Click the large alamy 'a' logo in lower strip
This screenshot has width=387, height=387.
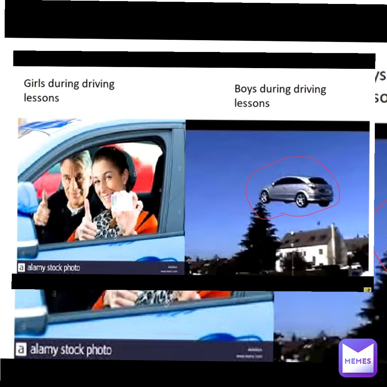coord(21,350)
